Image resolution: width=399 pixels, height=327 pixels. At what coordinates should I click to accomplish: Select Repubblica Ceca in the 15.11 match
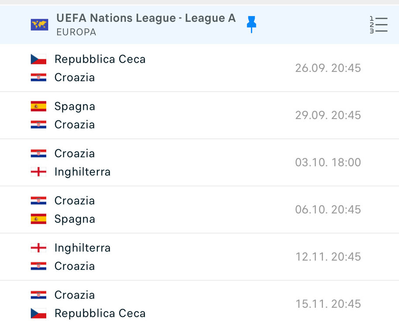click(x=100, y=313)
